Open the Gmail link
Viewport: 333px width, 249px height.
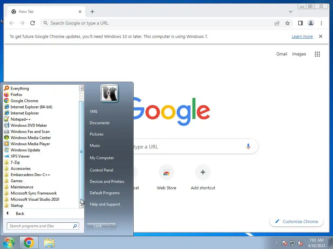(282, 54)
